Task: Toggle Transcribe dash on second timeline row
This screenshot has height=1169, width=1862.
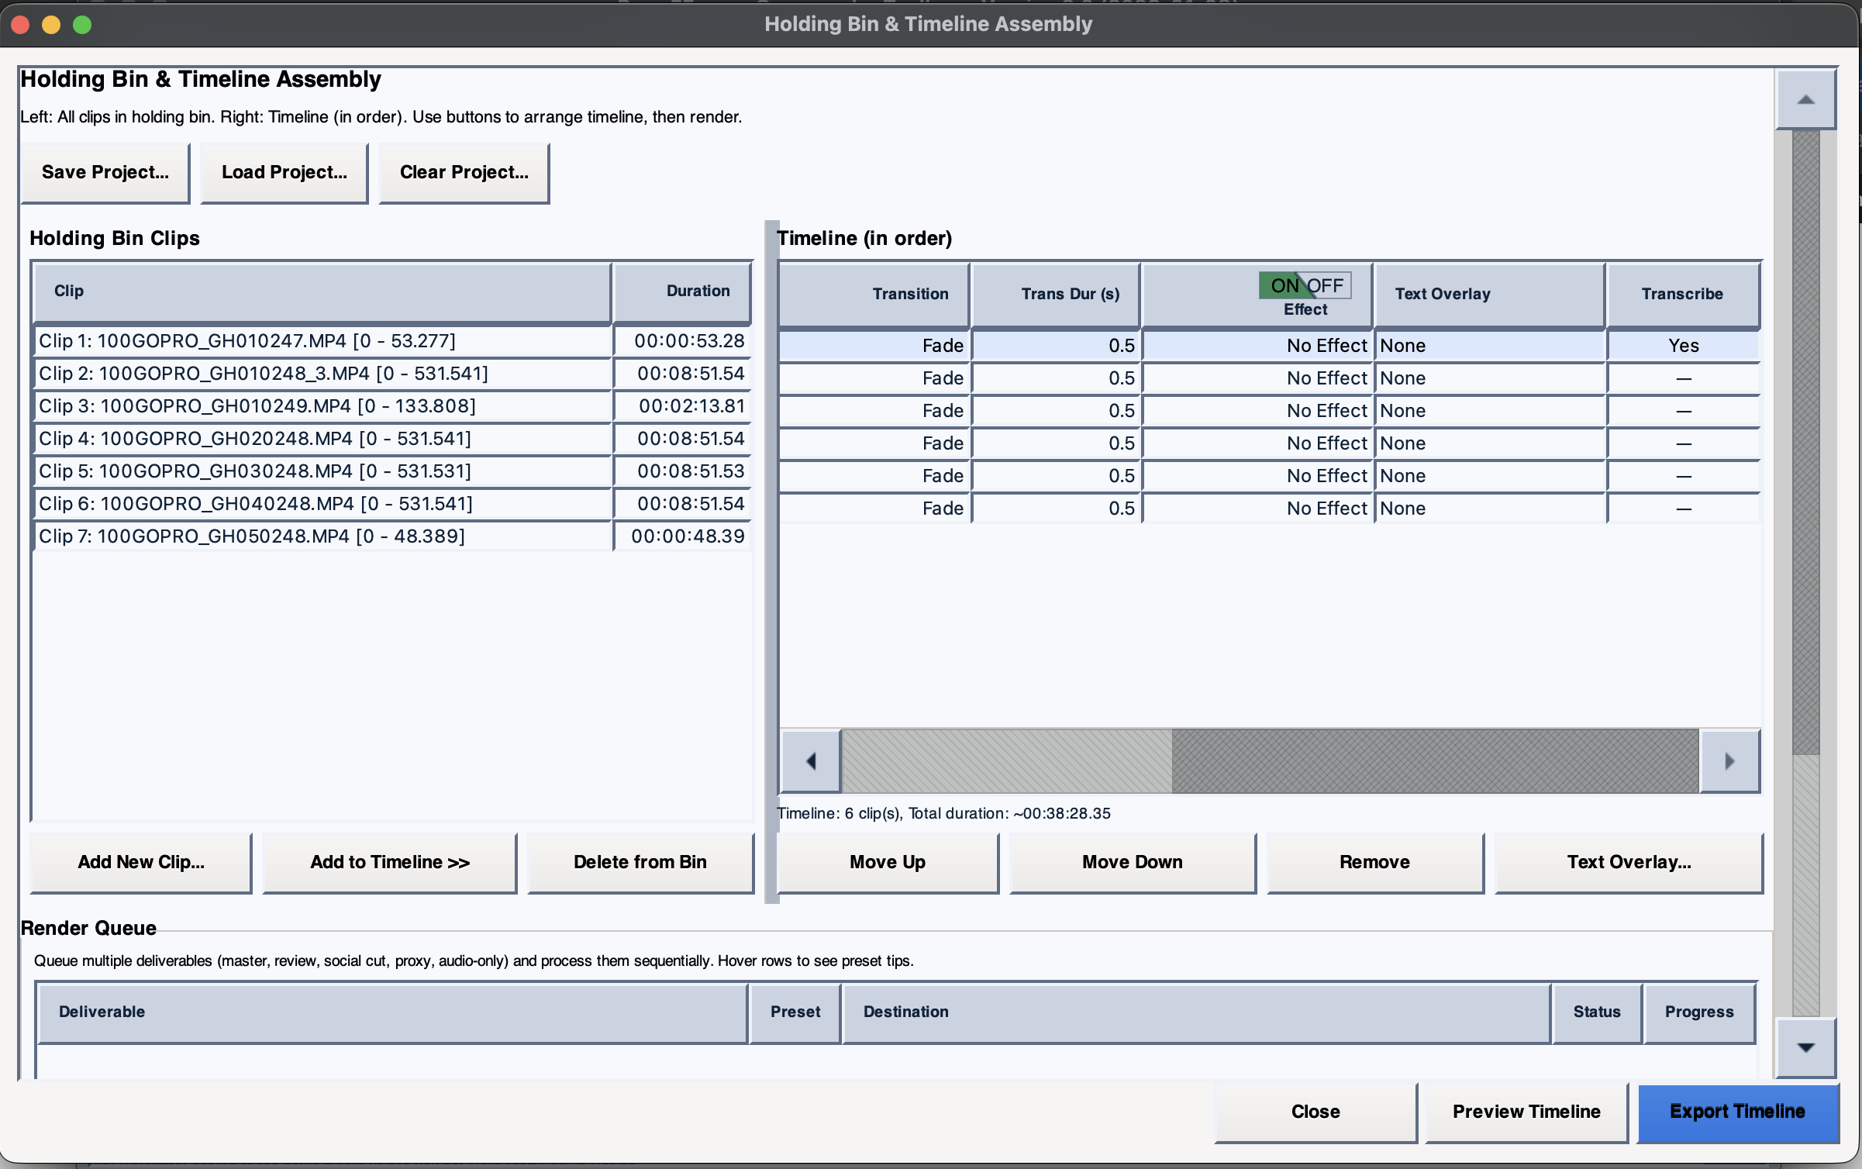Action: 1683,378
